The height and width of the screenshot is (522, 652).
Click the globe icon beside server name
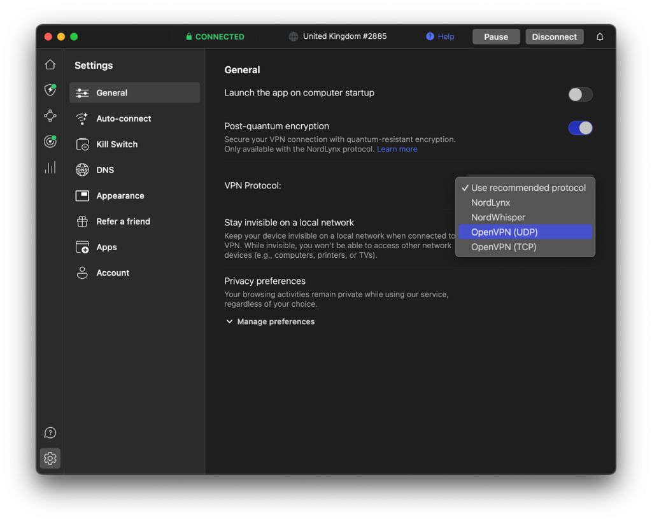293,36
